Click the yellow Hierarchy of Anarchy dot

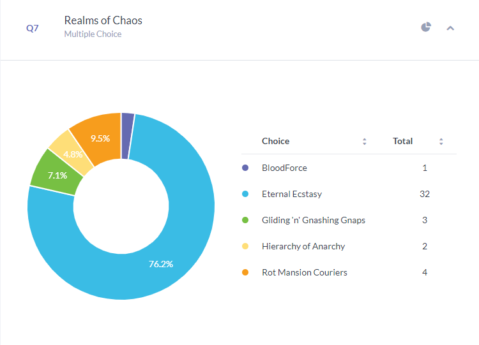pos(245,246)
